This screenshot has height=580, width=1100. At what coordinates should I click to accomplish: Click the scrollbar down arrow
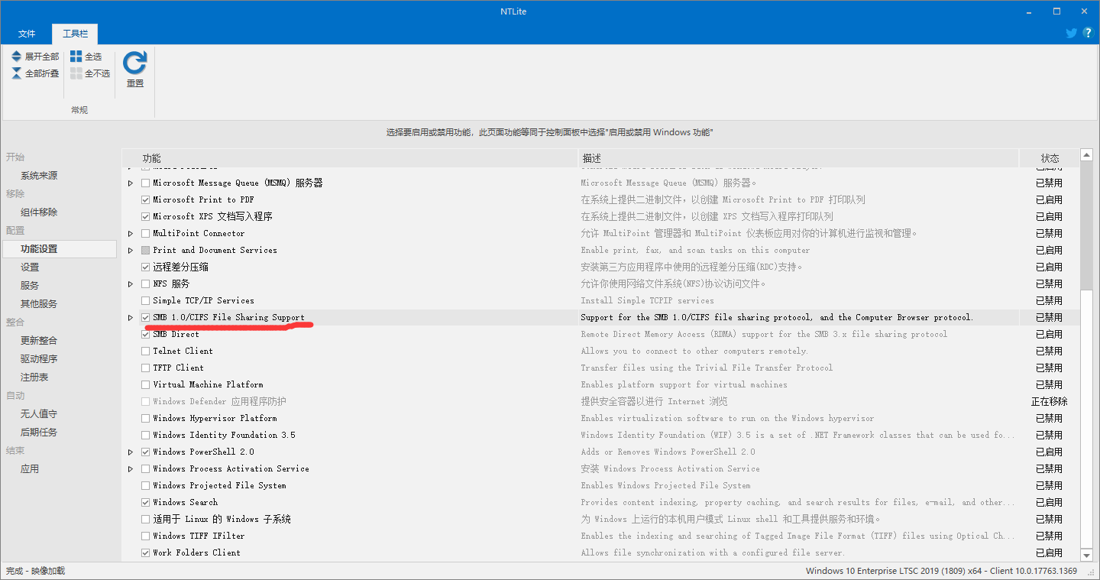(1087, 555)
